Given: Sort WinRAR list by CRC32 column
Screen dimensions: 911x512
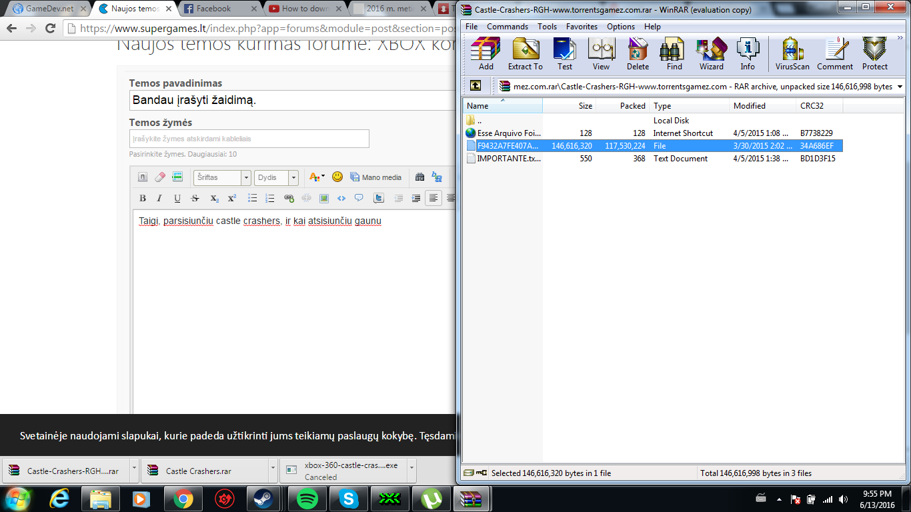Looking at the screenshot, I should click(x=820, y=105).
